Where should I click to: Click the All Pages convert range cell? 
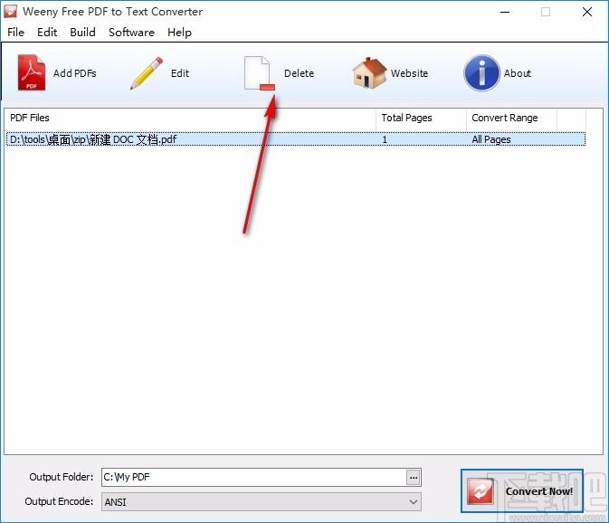point(491,139)
